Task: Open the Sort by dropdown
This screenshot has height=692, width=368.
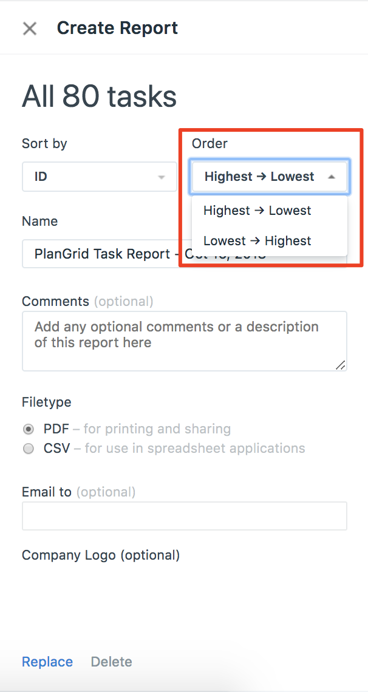Action: click(99, 177)
